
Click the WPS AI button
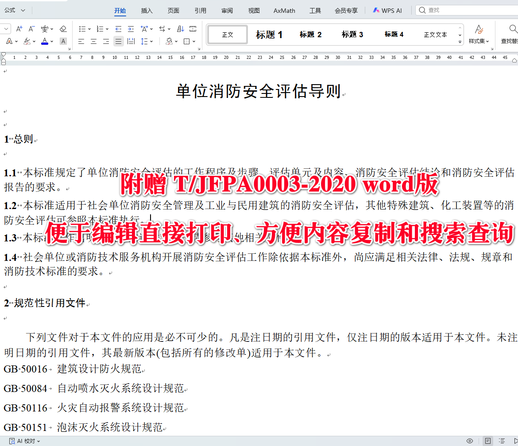pos(387,10)
